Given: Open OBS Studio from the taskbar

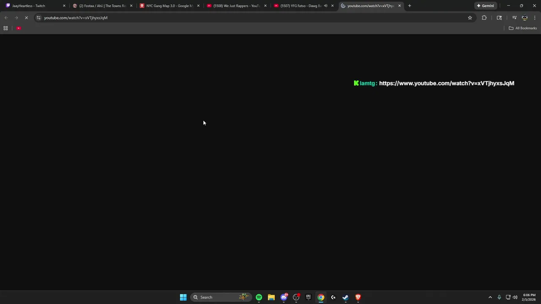Looking at the screenshot, I should 296,297.
